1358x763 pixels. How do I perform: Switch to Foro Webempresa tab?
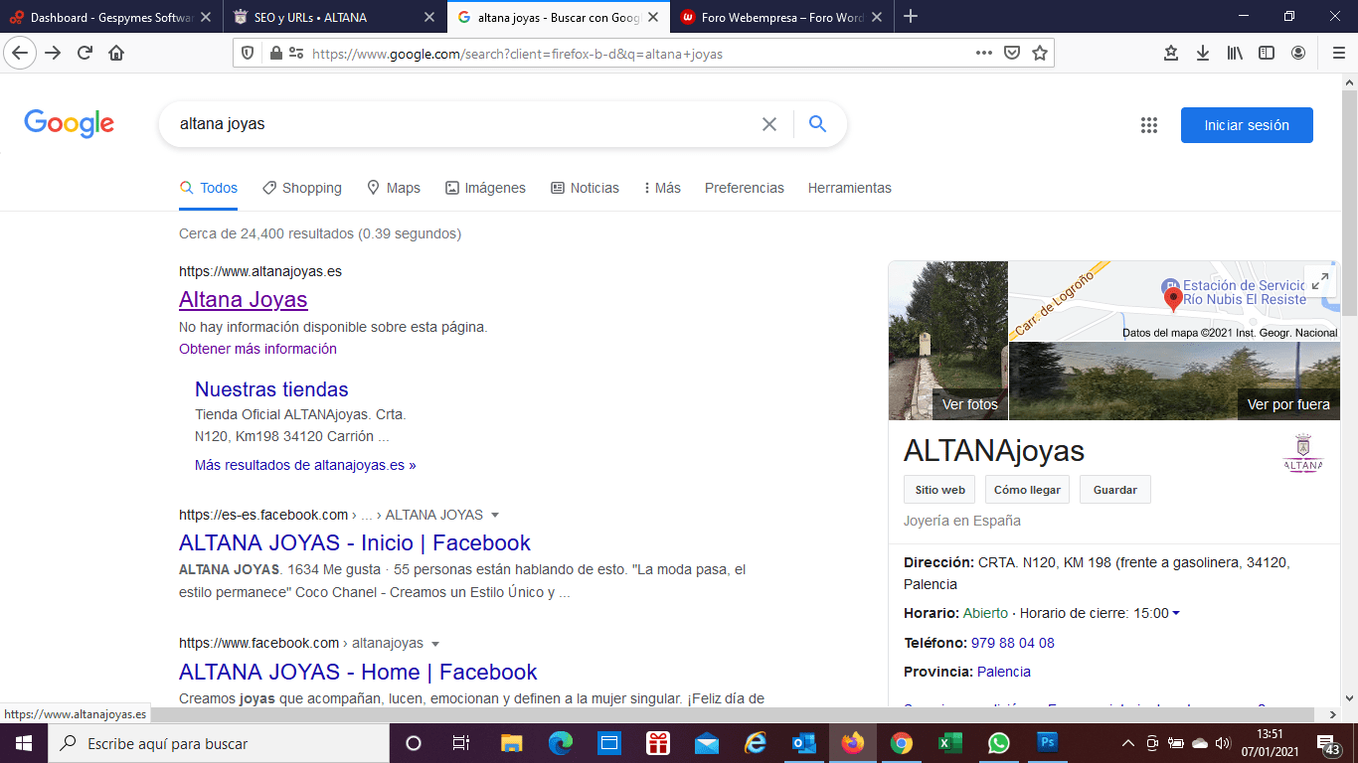point(781,17)
